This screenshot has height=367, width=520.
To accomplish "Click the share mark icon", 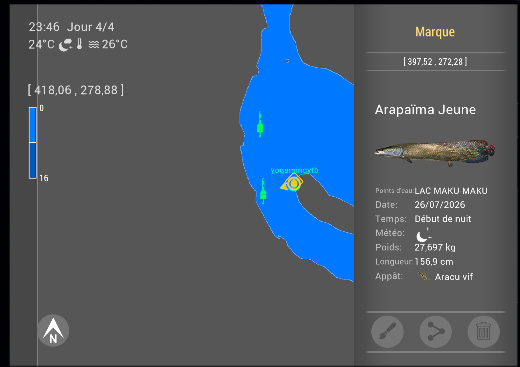I will pos(436,331).
